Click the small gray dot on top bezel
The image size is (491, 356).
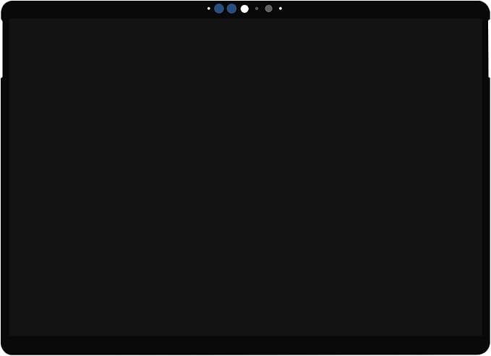(257, 9)
